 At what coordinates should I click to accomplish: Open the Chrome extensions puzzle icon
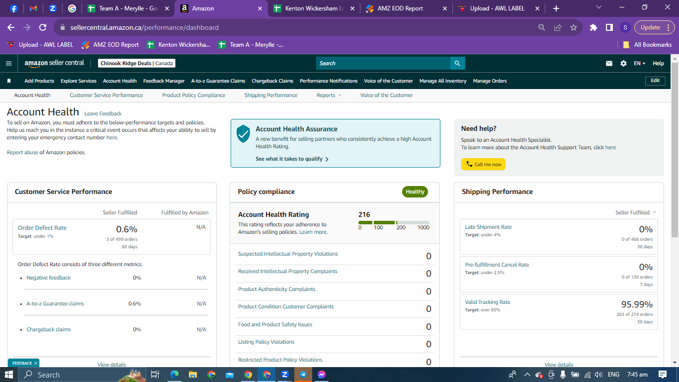point(594,27)
